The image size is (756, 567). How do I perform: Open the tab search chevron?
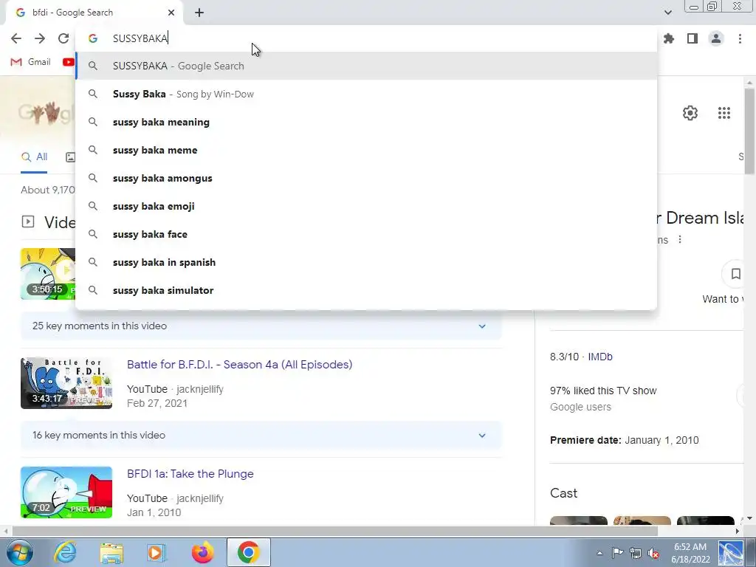(667, 13)
